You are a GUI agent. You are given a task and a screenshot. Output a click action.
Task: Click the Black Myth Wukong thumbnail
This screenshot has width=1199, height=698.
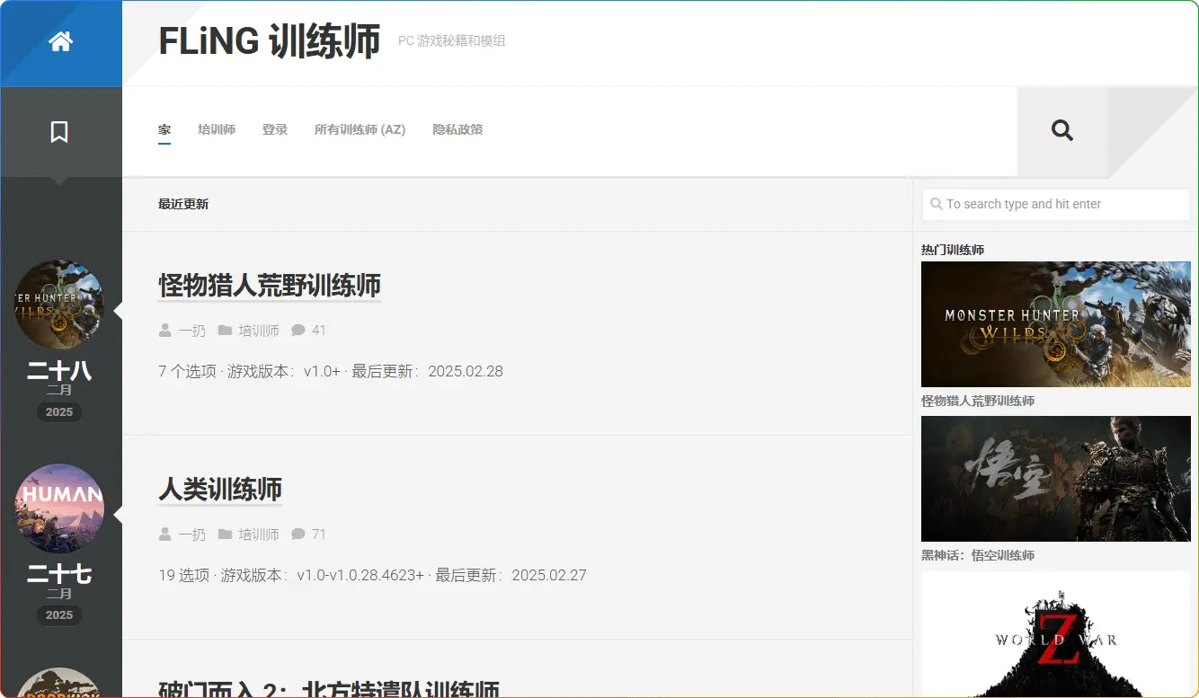pyautogui.click(x=1055, y=478)
